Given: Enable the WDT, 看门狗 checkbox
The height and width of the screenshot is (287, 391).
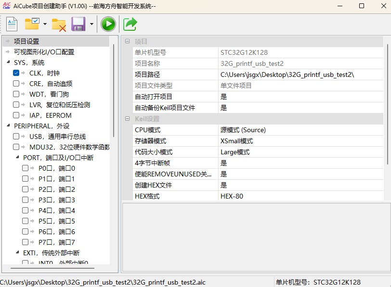Looking at the screenshot, I should tap(16, 94).
